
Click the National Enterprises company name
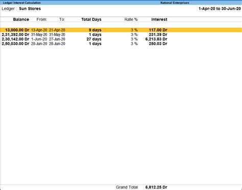point(175,3)
